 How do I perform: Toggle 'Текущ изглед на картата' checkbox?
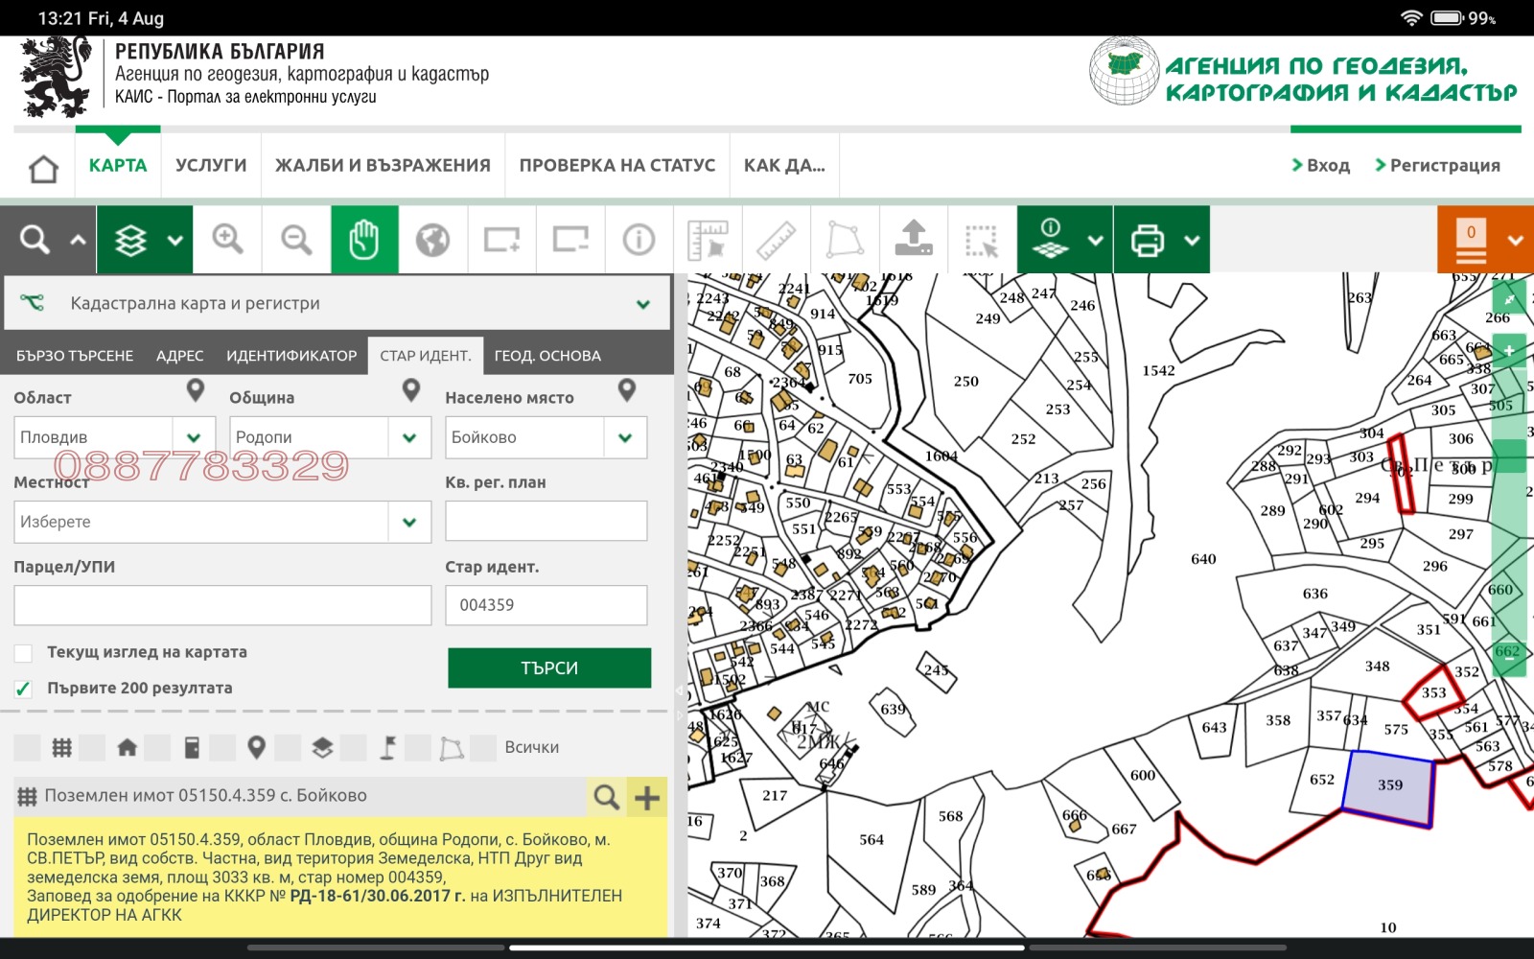pyautogui.click(x=24, y=653)
